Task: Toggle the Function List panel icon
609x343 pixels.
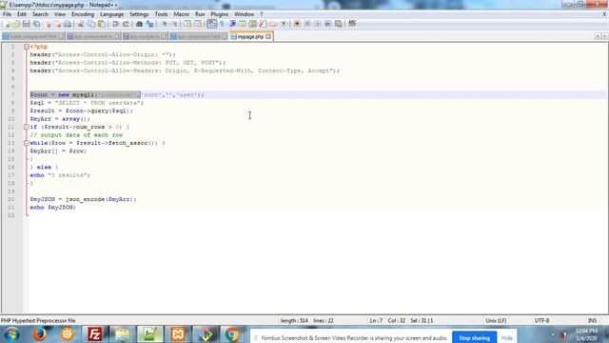Action: point(263,24)
